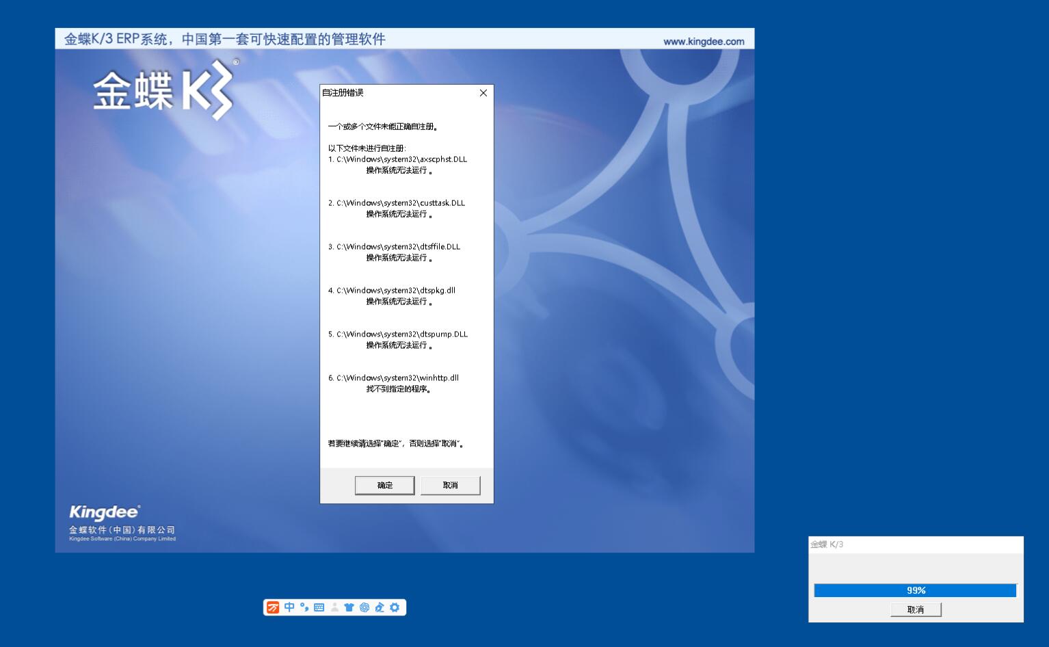This screenshot has width=1049, height=647.
Task: Click the user account icon in IME toolbar
Action: [x=334, y=607]
